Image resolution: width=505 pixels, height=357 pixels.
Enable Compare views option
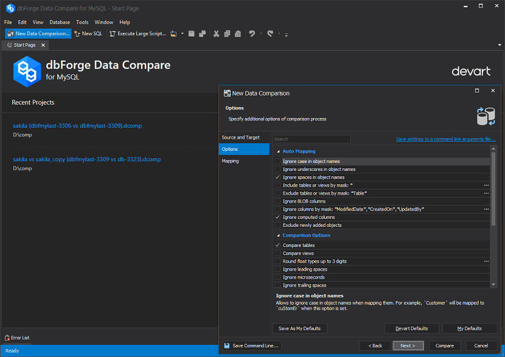[277, 254]
